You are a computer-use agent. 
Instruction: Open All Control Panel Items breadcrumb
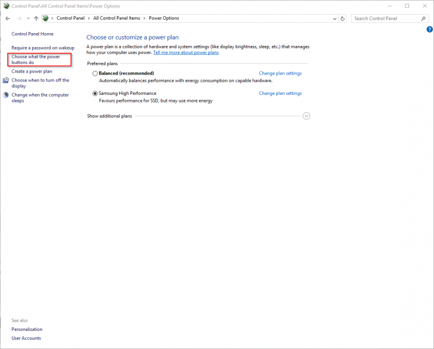pyautogui.click(x=116, y=18)
